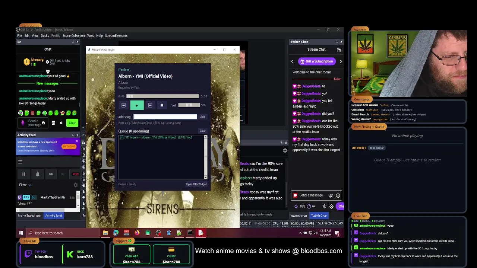Float the kc dock panel
The width and height of the screenshot is (477, 268).
(x=73, y=42)
